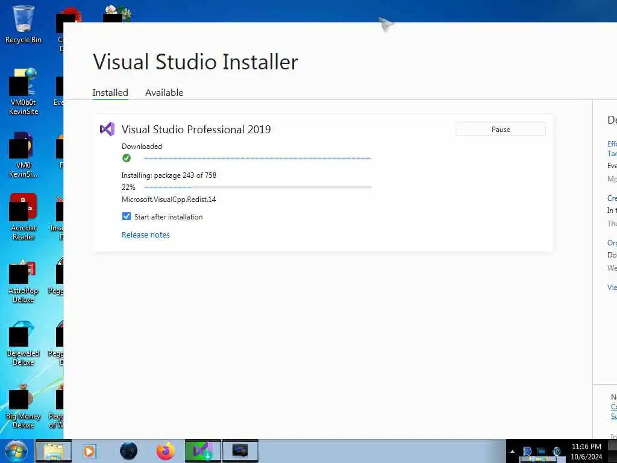Open Windows Media Player from taskbar

pos(90,451)
